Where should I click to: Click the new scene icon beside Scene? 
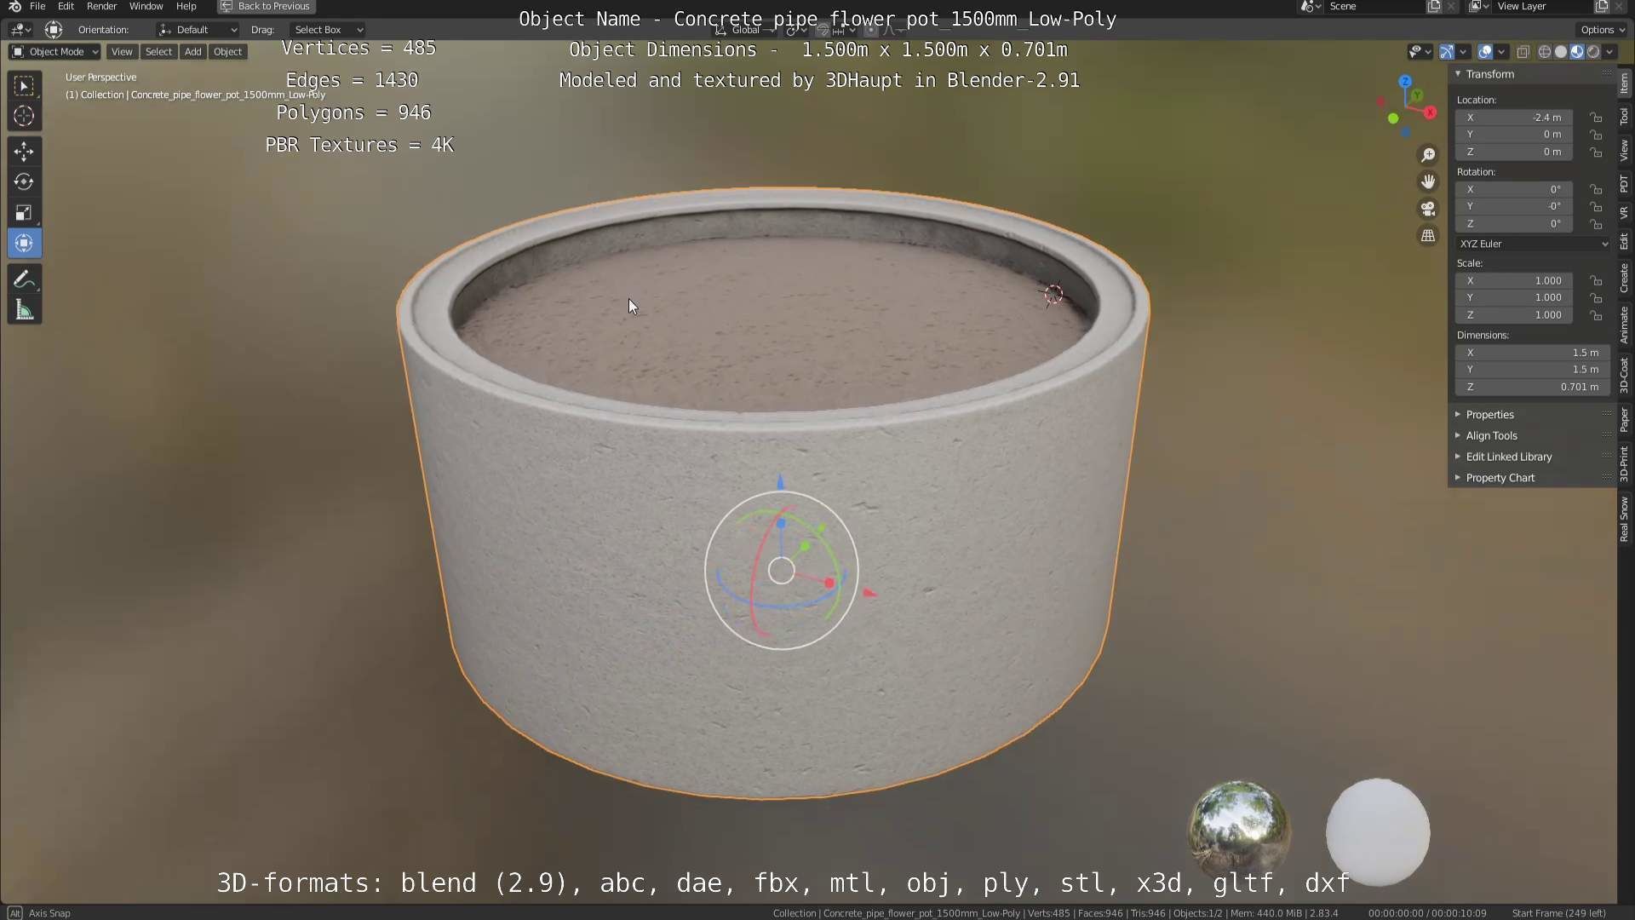tap(1434, 6)
